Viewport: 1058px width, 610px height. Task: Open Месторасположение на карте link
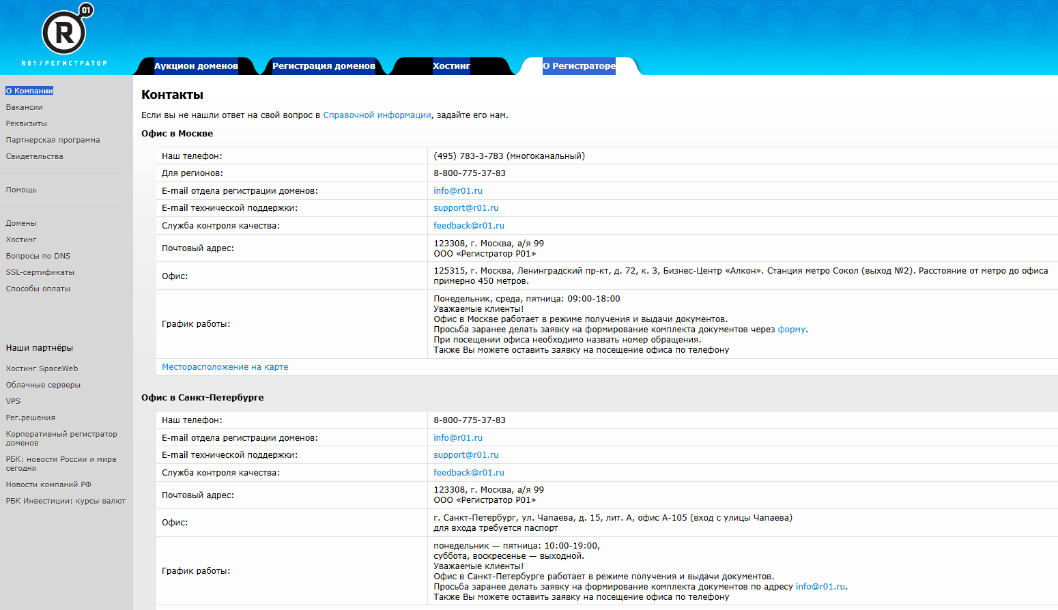[x=225, y=367]
